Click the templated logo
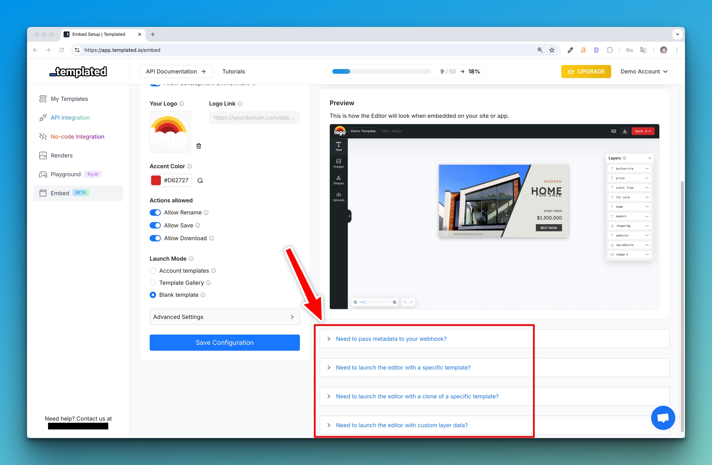 [78, 71]
